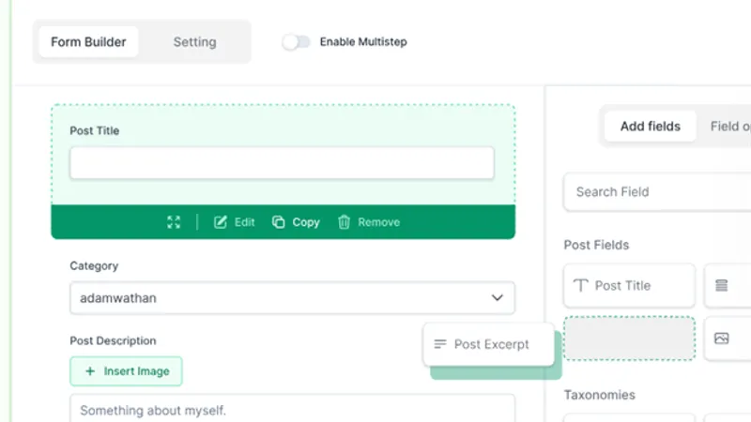Click the lines icon field beside Post Title
This screenshot has width=751, height=422.
tap(728, 286)
